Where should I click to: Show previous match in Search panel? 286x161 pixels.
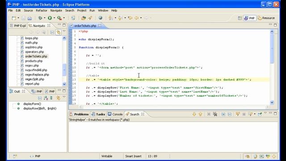200,114
